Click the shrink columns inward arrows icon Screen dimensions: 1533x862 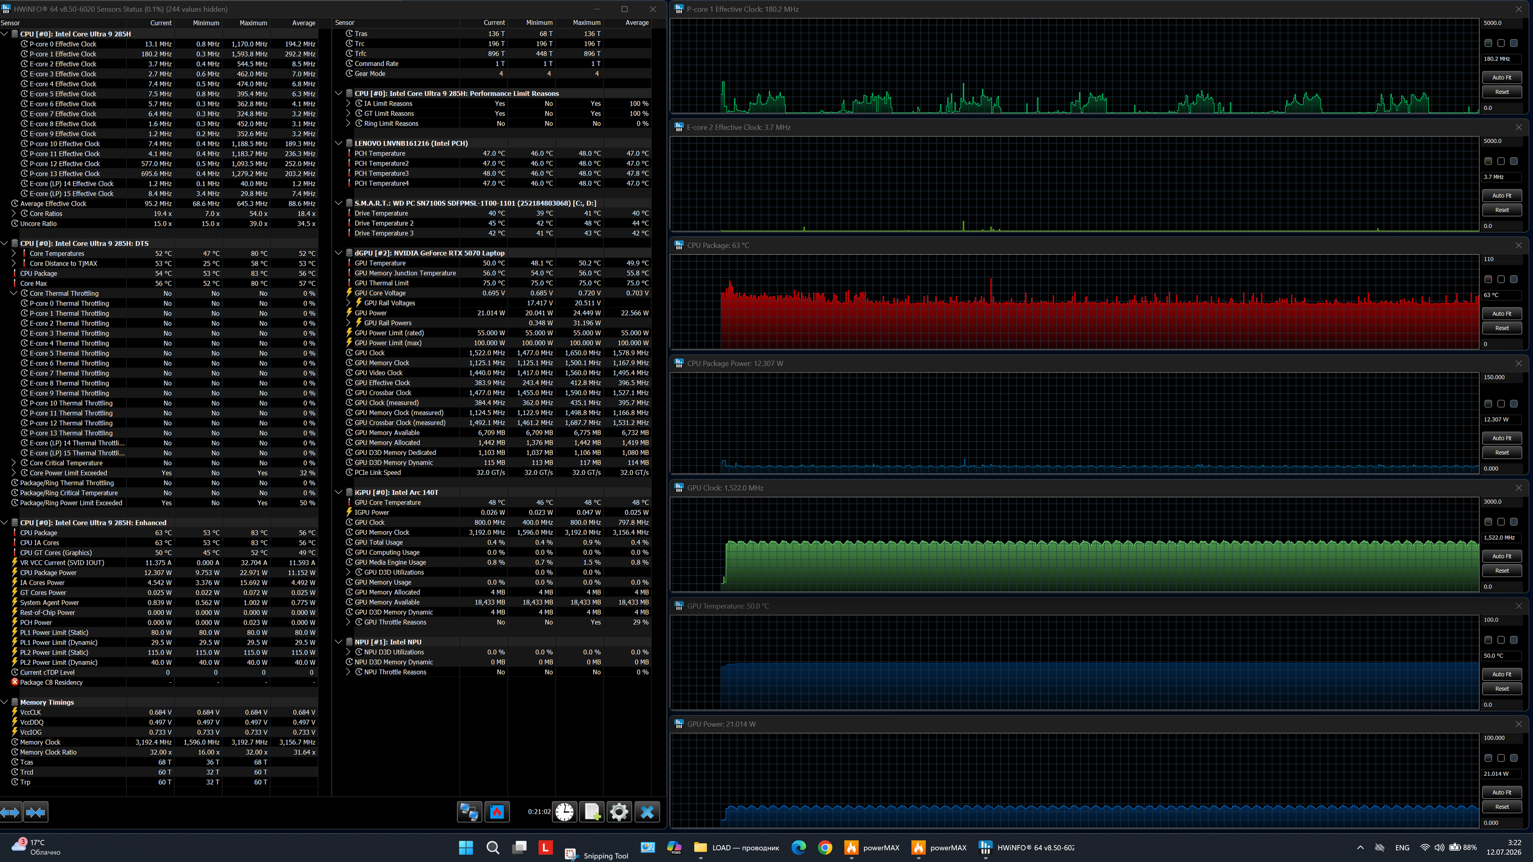[36, 811]
